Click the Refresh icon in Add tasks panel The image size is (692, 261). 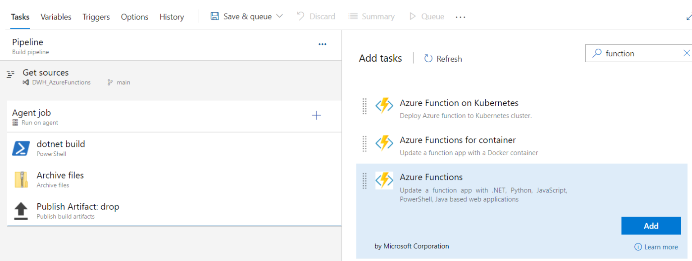pyautogui.click(x=427, y=58)
